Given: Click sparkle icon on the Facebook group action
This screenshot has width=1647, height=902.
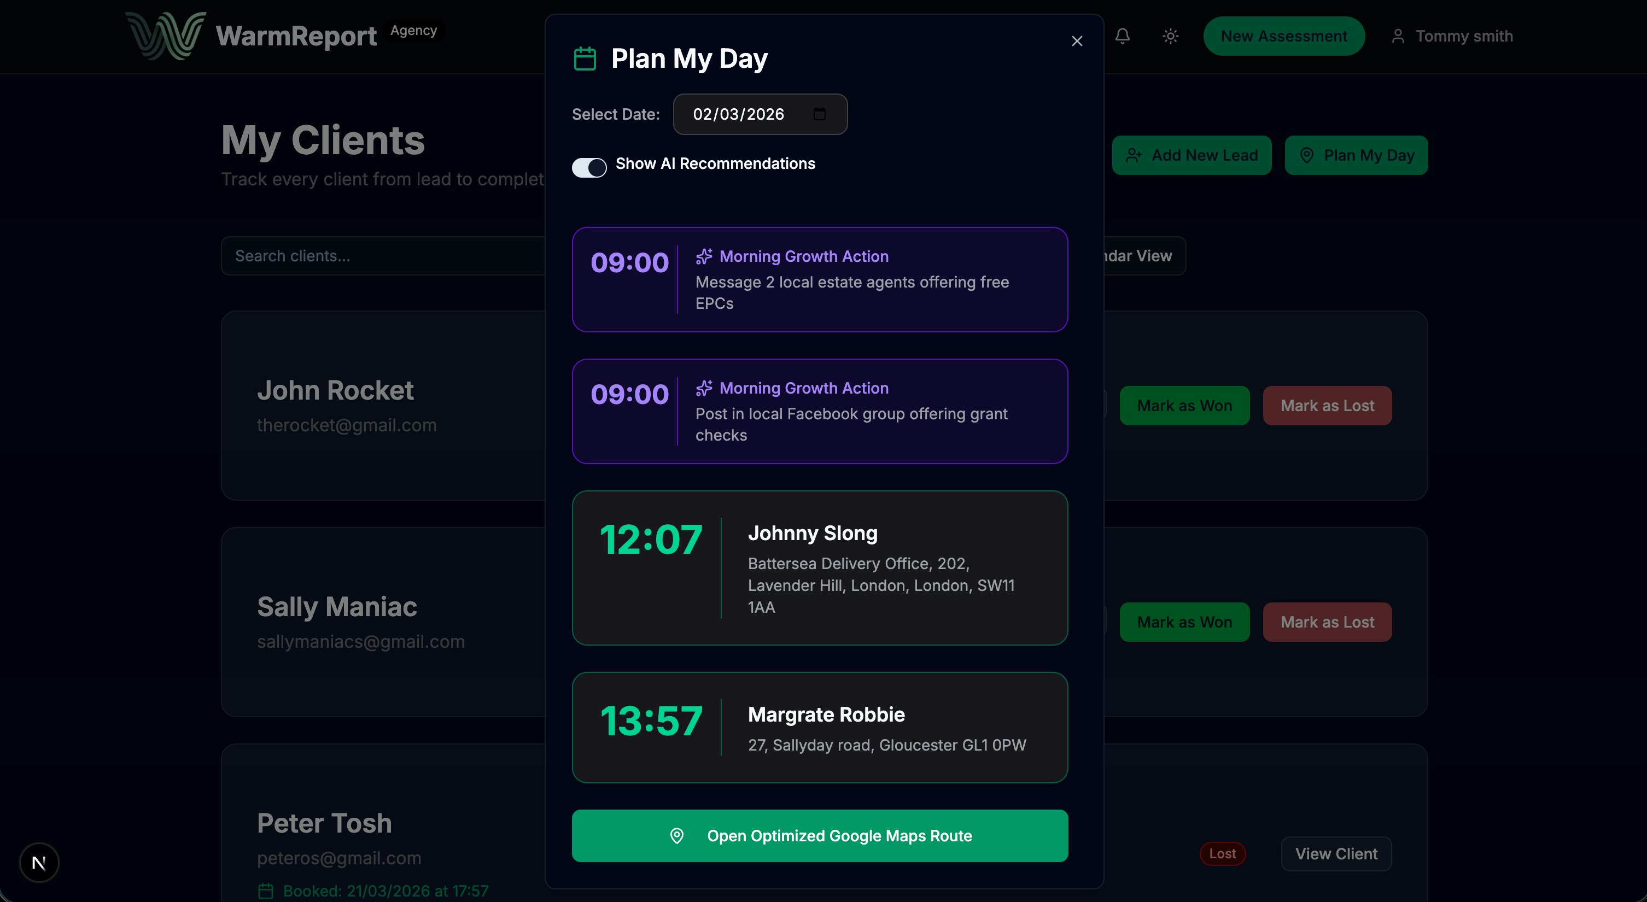Looking at the screenshot, I should coord(704,388).
